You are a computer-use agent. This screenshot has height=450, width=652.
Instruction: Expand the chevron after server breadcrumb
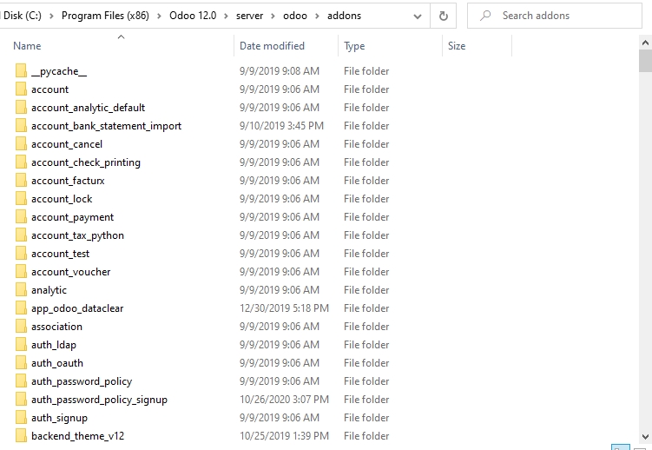click(x=273, y=16)
